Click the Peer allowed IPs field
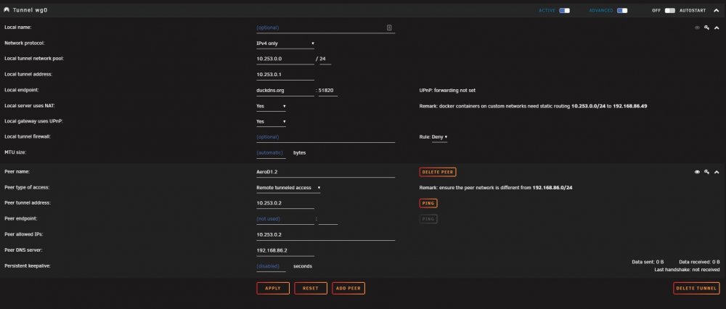 pyautogui.click(x=325, y=234)
